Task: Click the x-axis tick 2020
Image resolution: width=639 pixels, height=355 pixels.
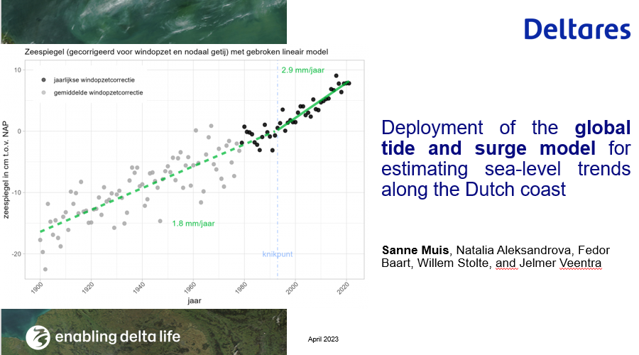Action: tap(343, 288)
